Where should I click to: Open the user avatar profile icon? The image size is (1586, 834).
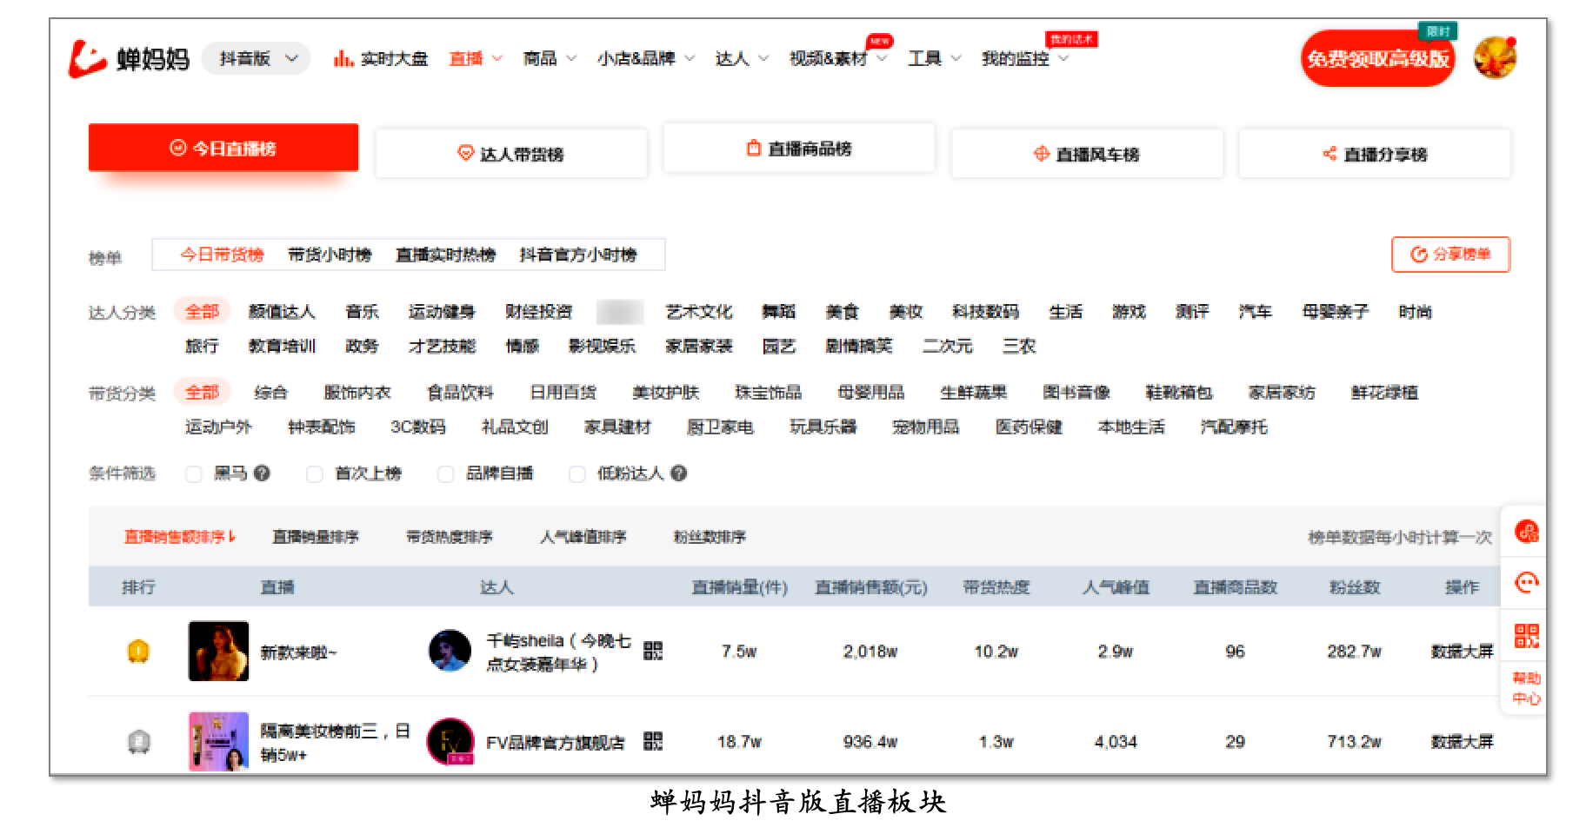1494,58
